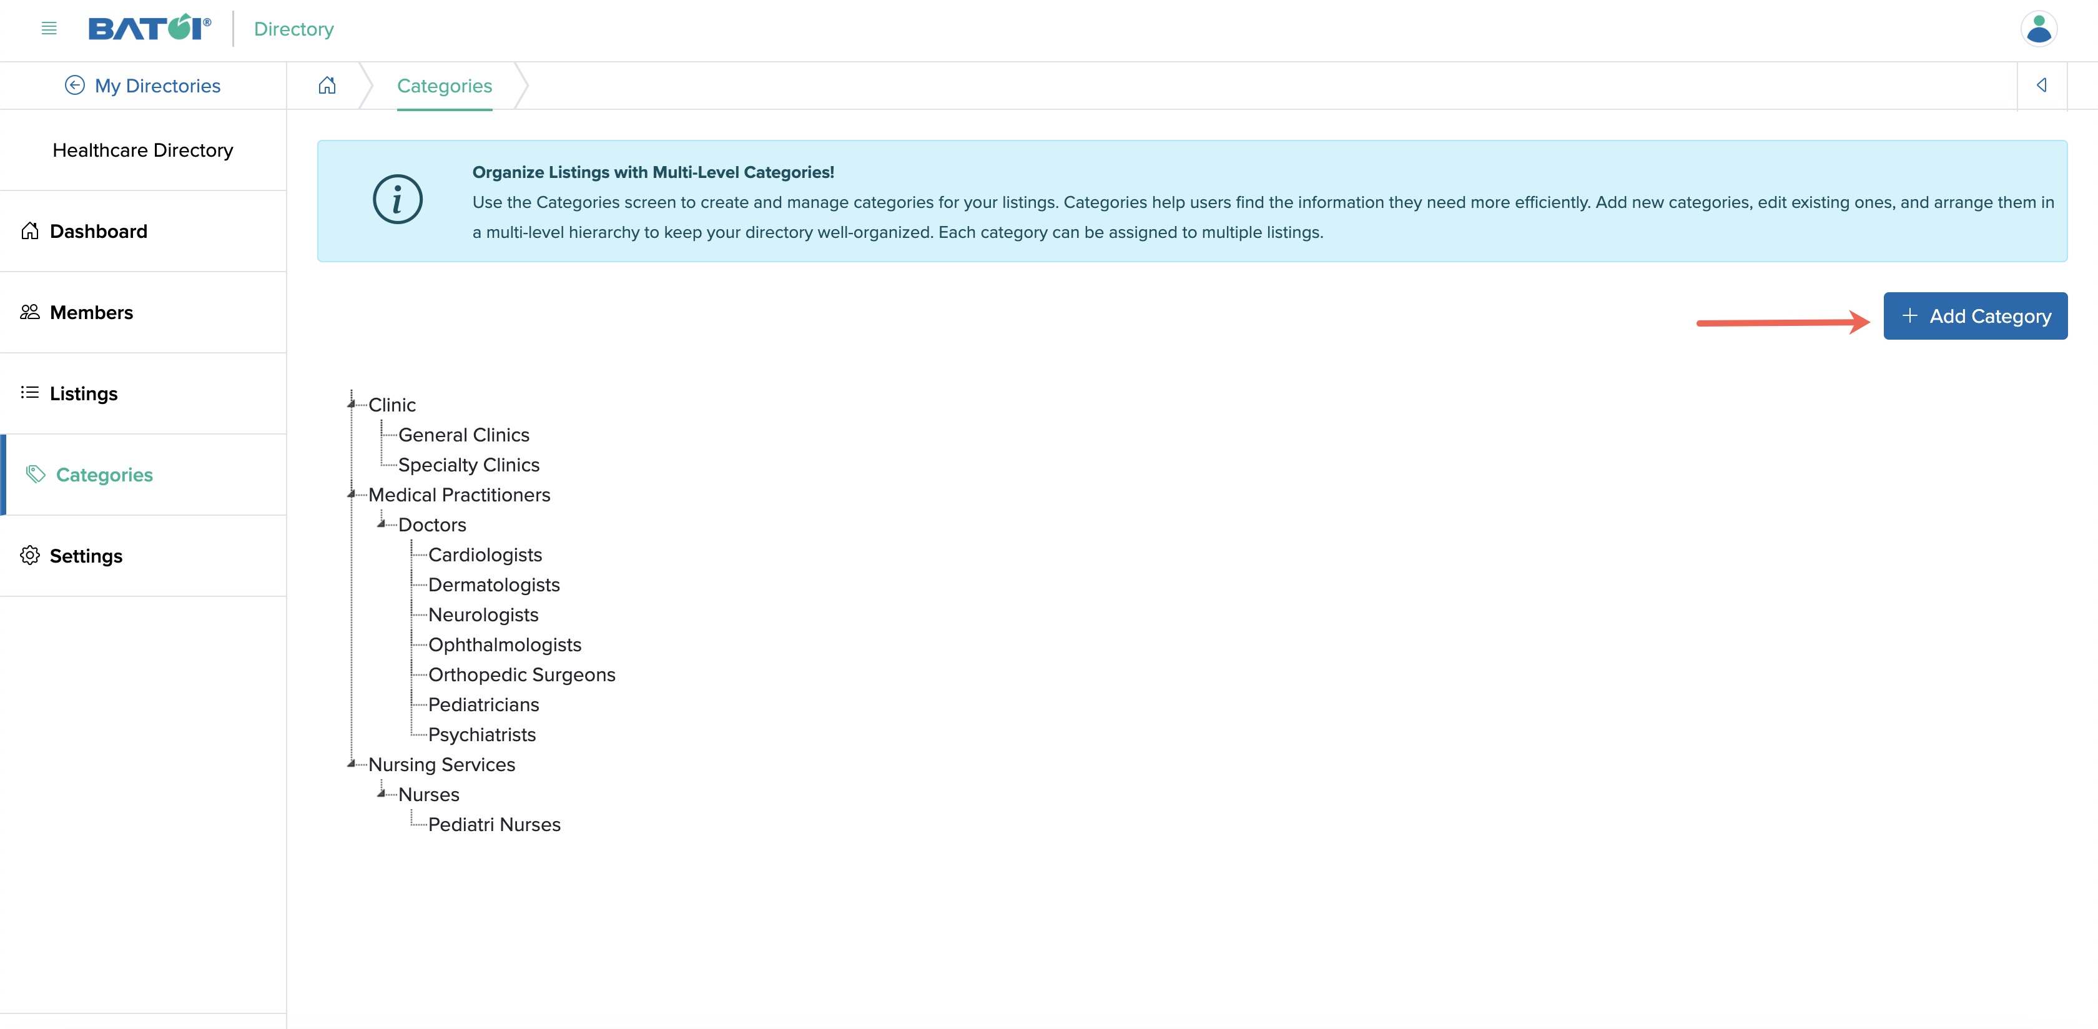Click the Listings icon in sidebar
2098x1029 pixels.
pyautogui.click(x=29, y=392)
